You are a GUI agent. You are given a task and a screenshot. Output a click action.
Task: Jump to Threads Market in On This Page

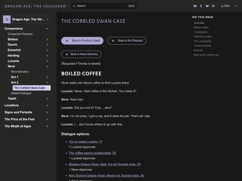(202, 46)
